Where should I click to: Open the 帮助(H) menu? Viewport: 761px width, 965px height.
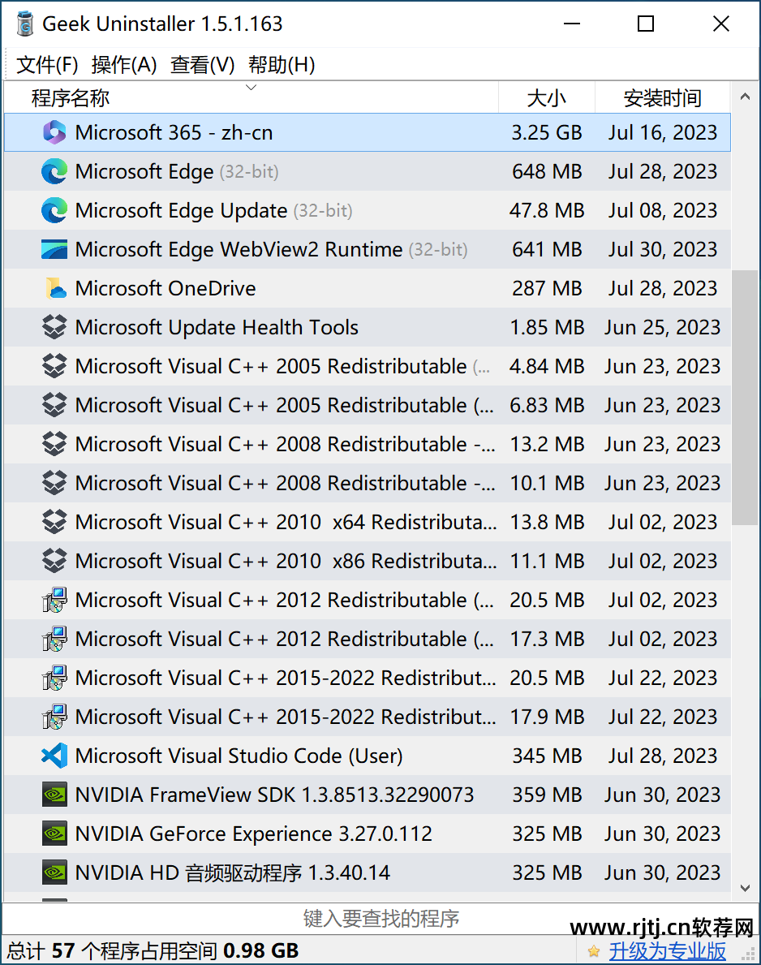pos(282,65)
